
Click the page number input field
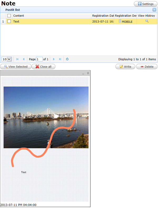click(39, 59)
